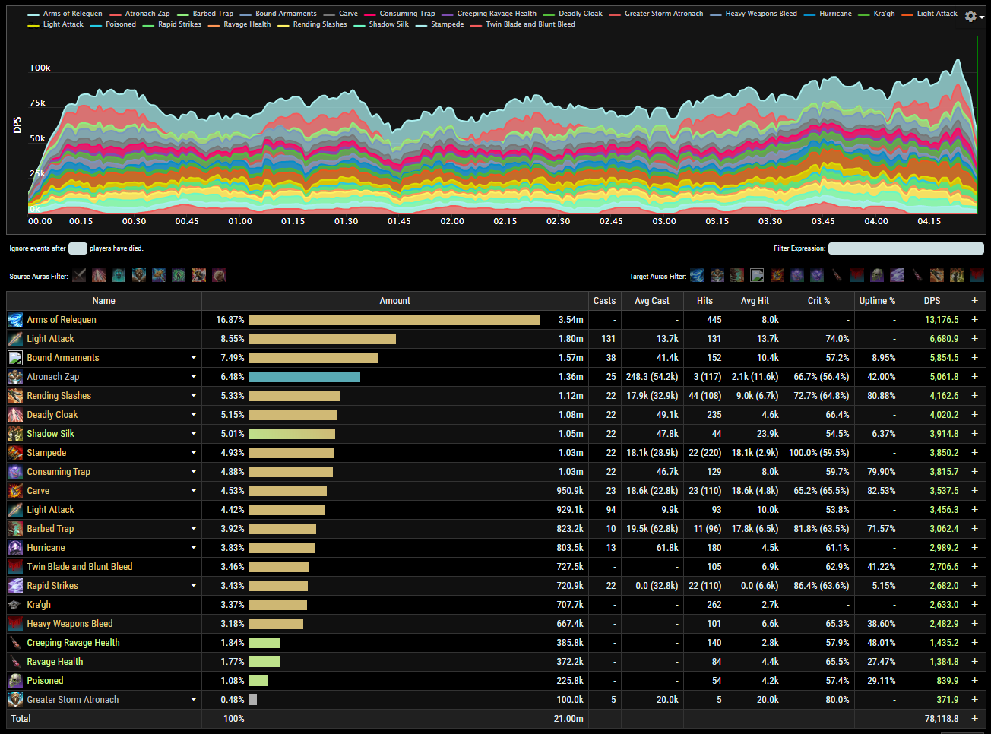Sort table by the Casts column header
Screen dimensions: 991x734
[605, 301]
